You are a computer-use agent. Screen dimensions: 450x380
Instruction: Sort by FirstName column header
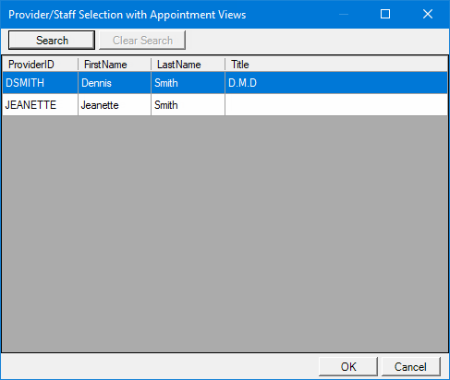tap(115, 65)
